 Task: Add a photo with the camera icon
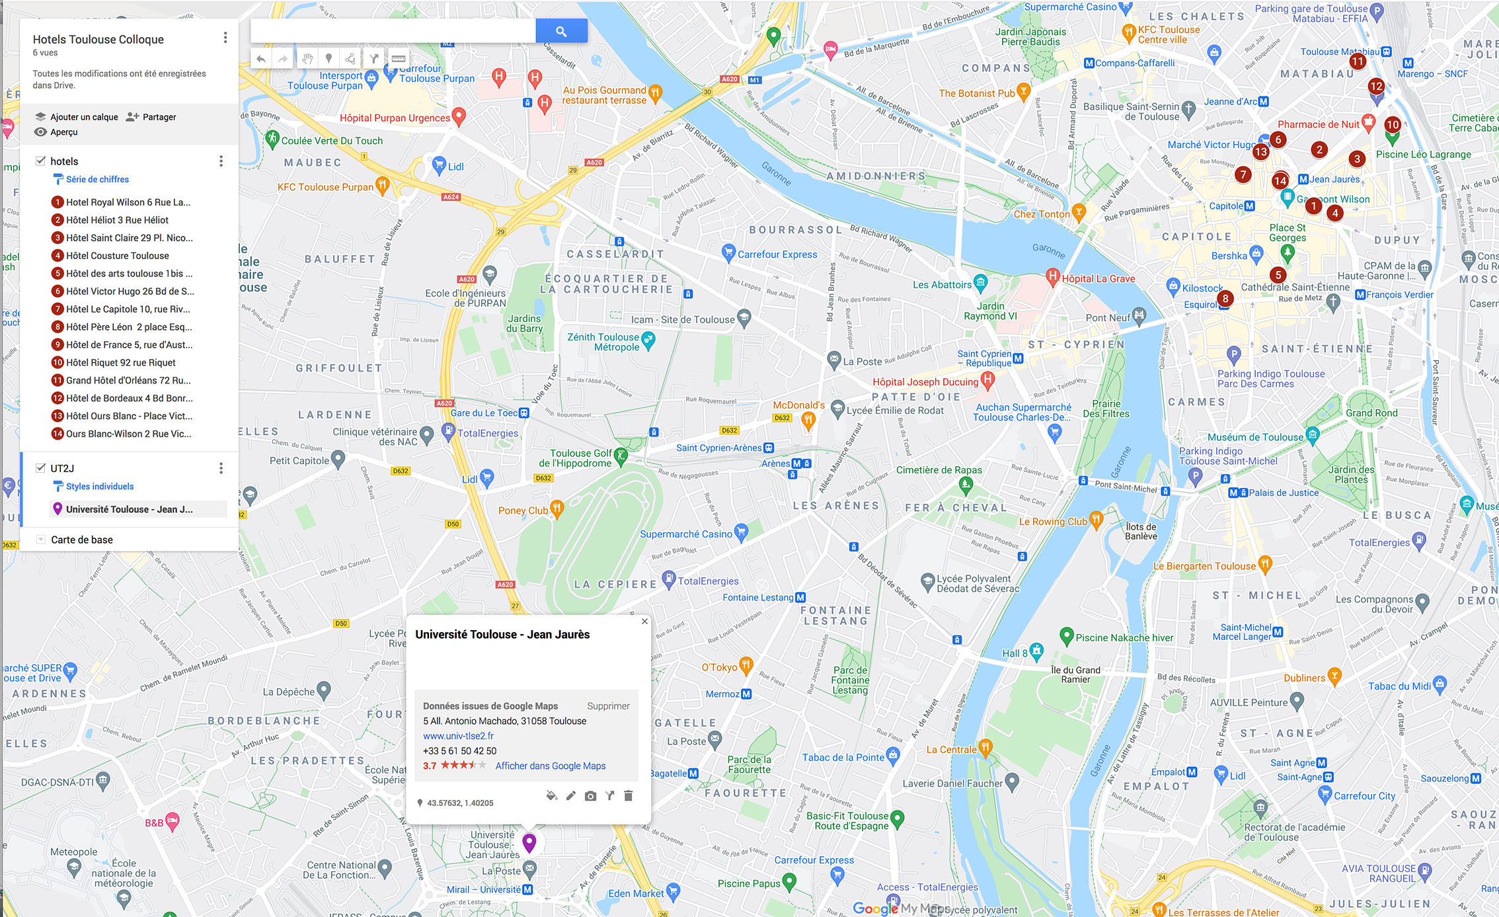(590, 796)
